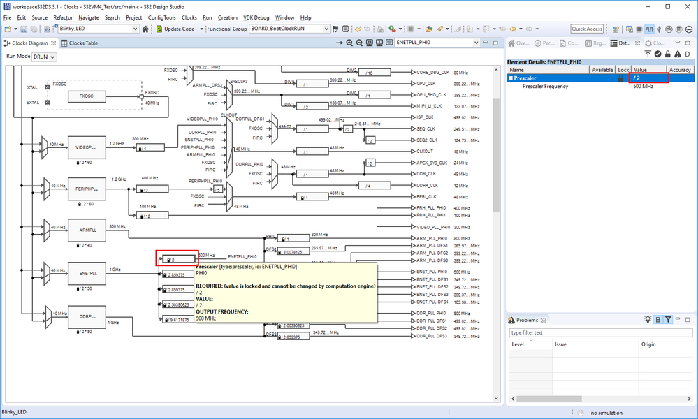Open the Peripherals view tab

[545, 43]
